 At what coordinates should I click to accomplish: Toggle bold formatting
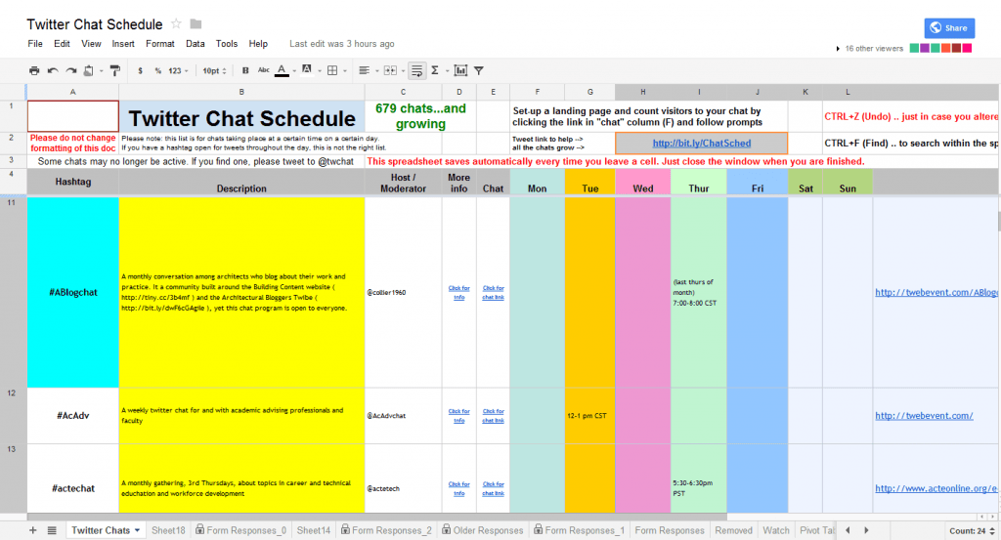pyautogui.click(x=244, y=70)
